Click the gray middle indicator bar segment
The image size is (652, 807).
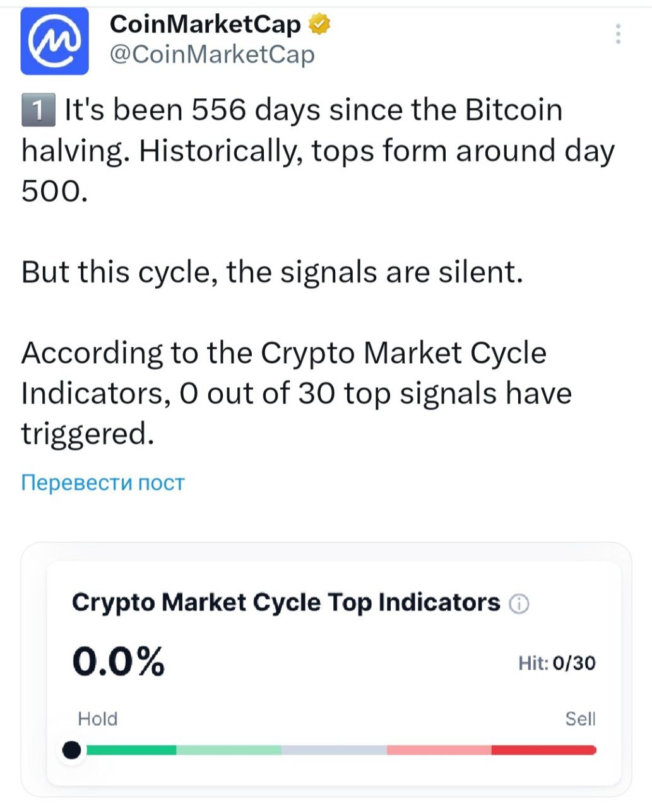click(x=334, y=750)
